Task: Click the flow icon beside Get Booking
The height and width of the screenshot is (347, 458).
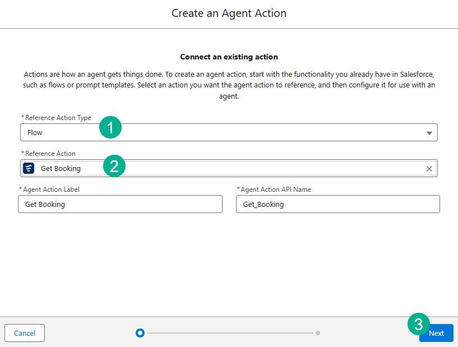Action: coord(29,168)
